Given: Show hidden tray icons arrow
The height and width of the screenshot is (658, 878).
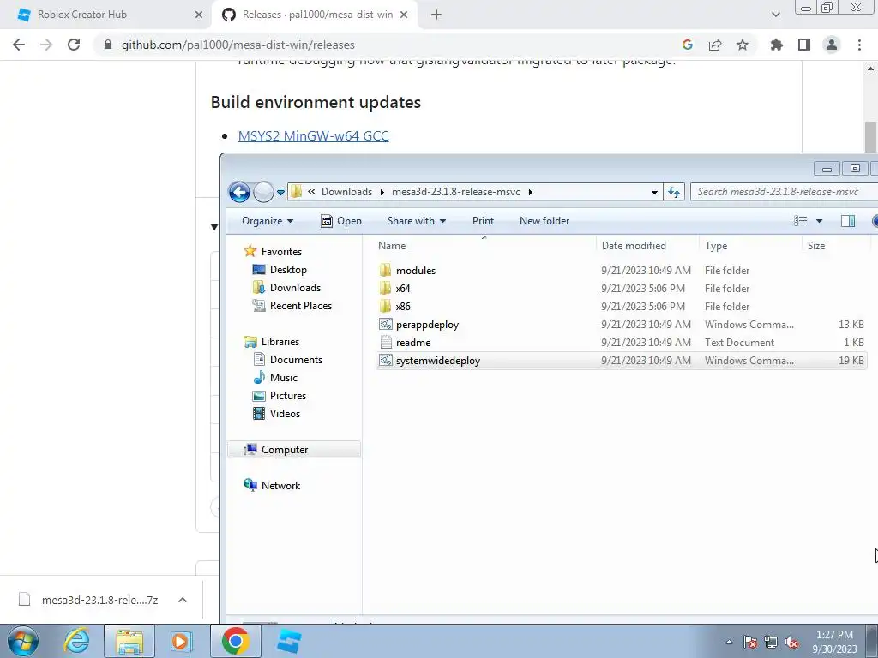Looking at the screenshot, I should tap(729, 642).
